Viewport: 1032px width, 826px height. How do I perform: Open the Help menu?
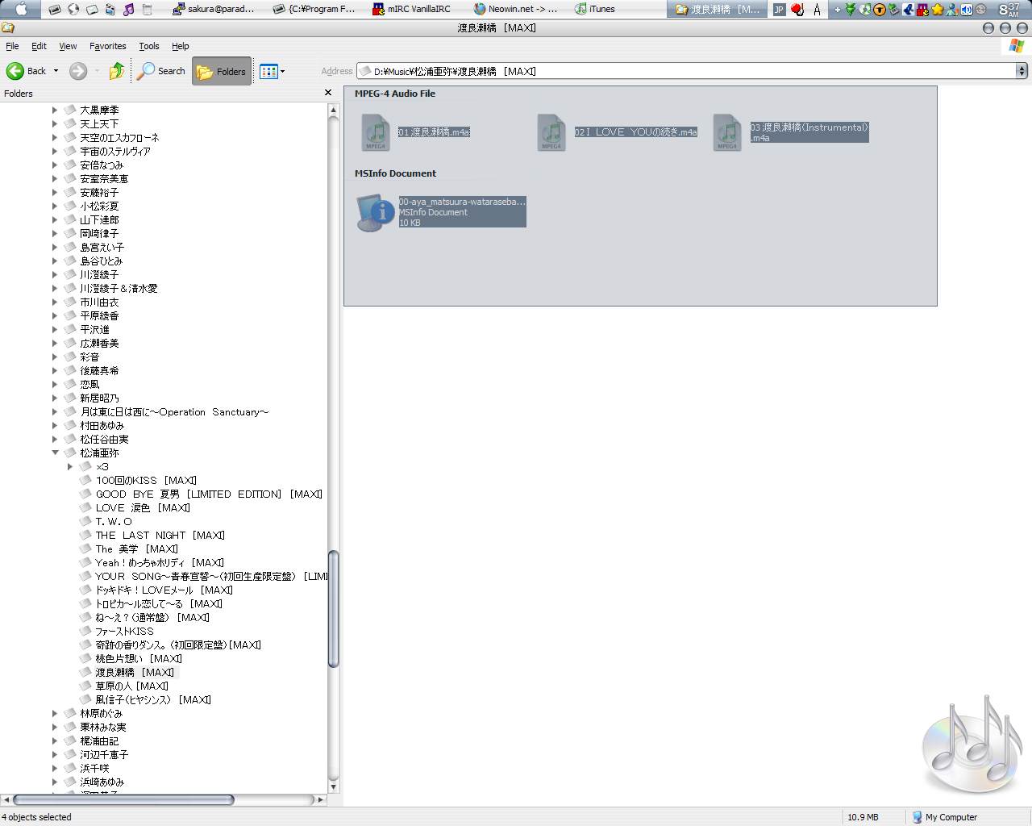click(x=181, y=46)
